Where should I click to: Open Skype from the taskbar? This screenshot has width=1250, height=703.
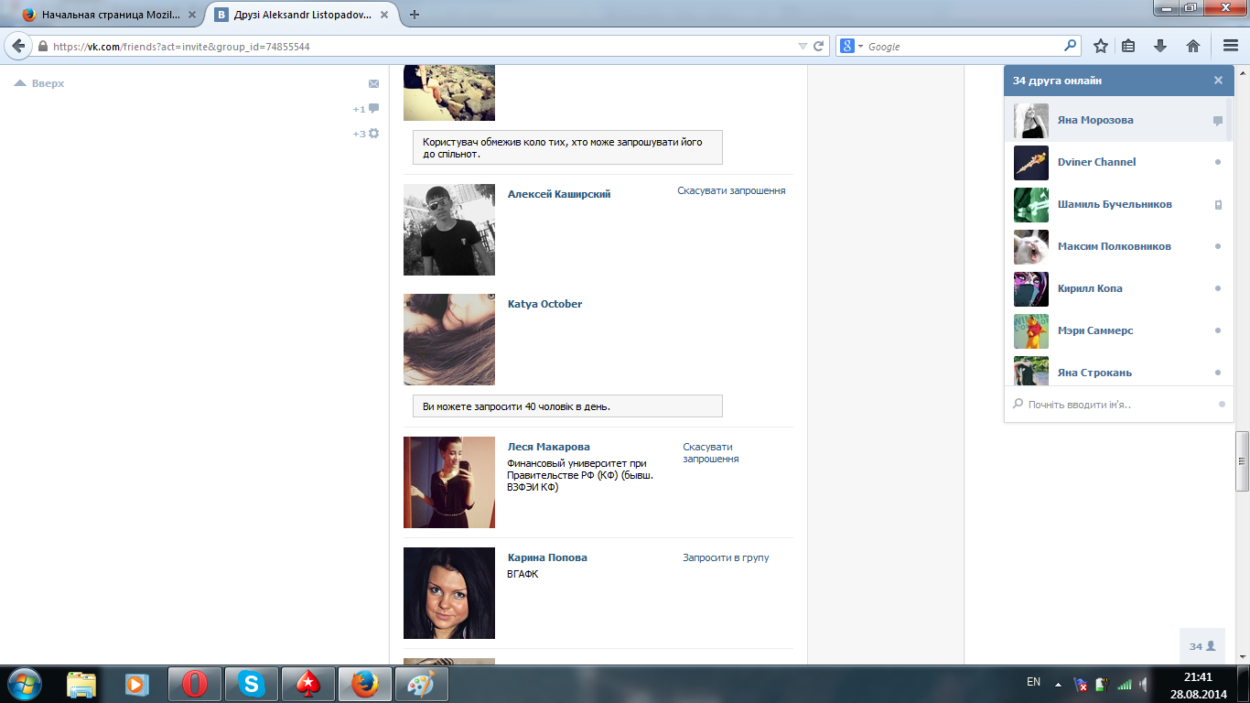tap(251, 684)
